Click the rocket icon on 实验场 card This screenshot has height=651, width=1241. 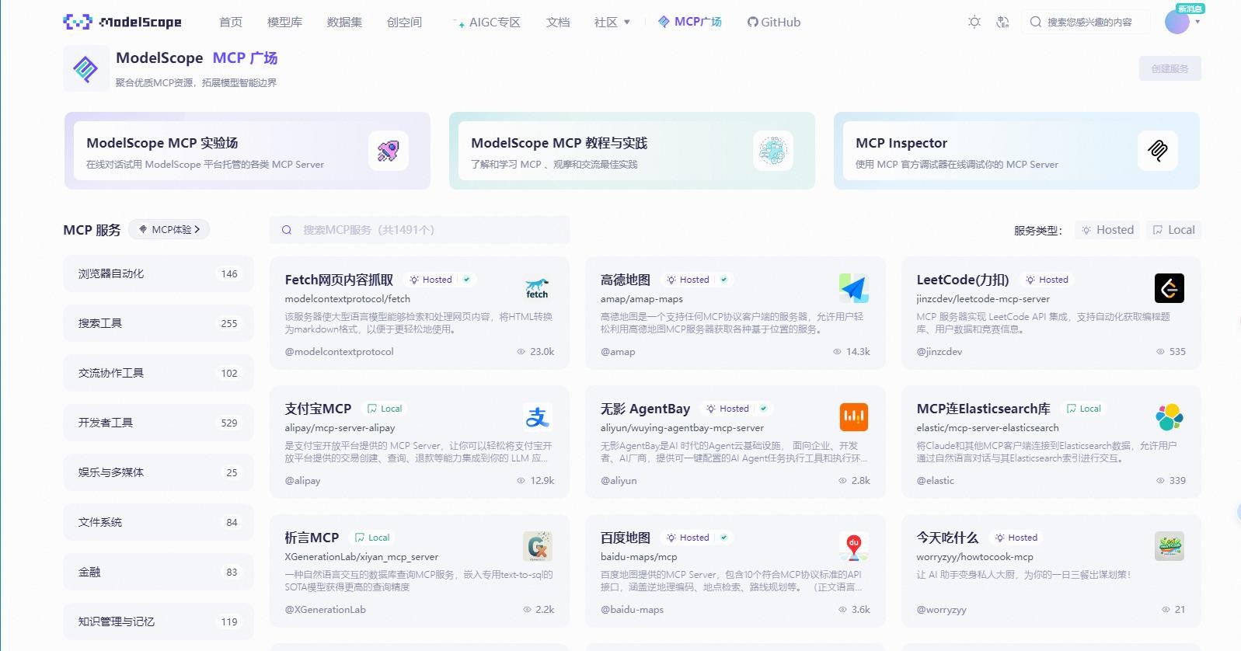click(x=389, y=150)
